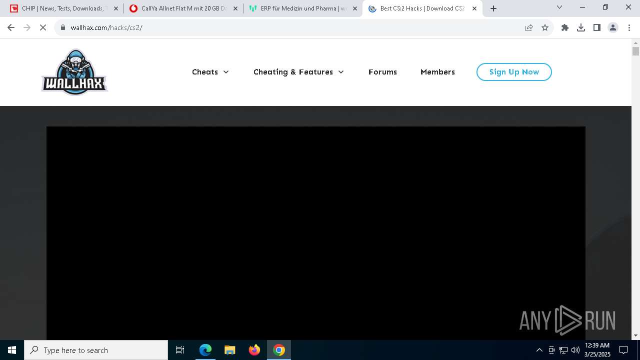The height and width of the screenshot is (360, 640).
Task: Go to the Forums page
Action: pyautogui.click(x=382, y=72)
